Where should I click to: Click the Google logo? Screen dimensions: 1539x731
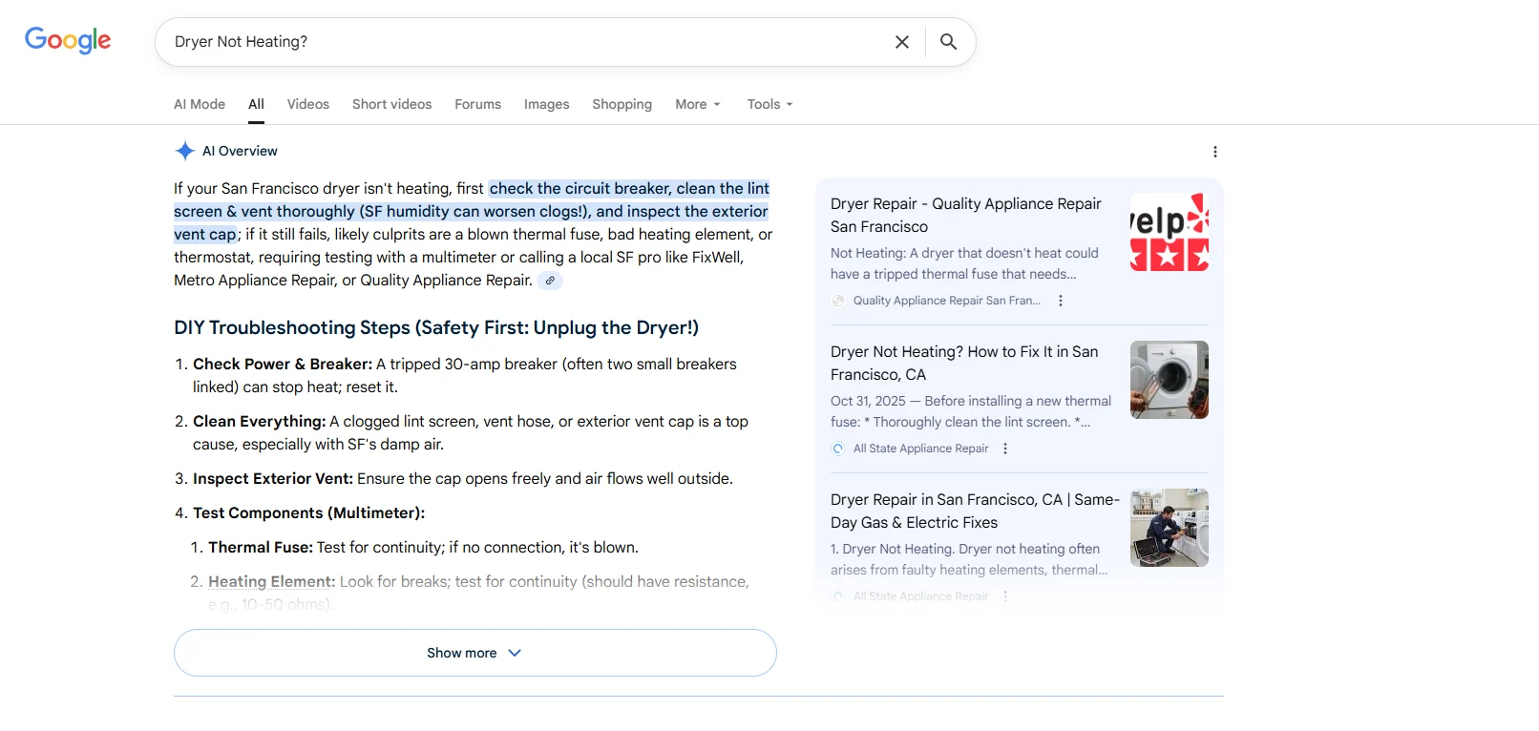click(x=68, y=40)
